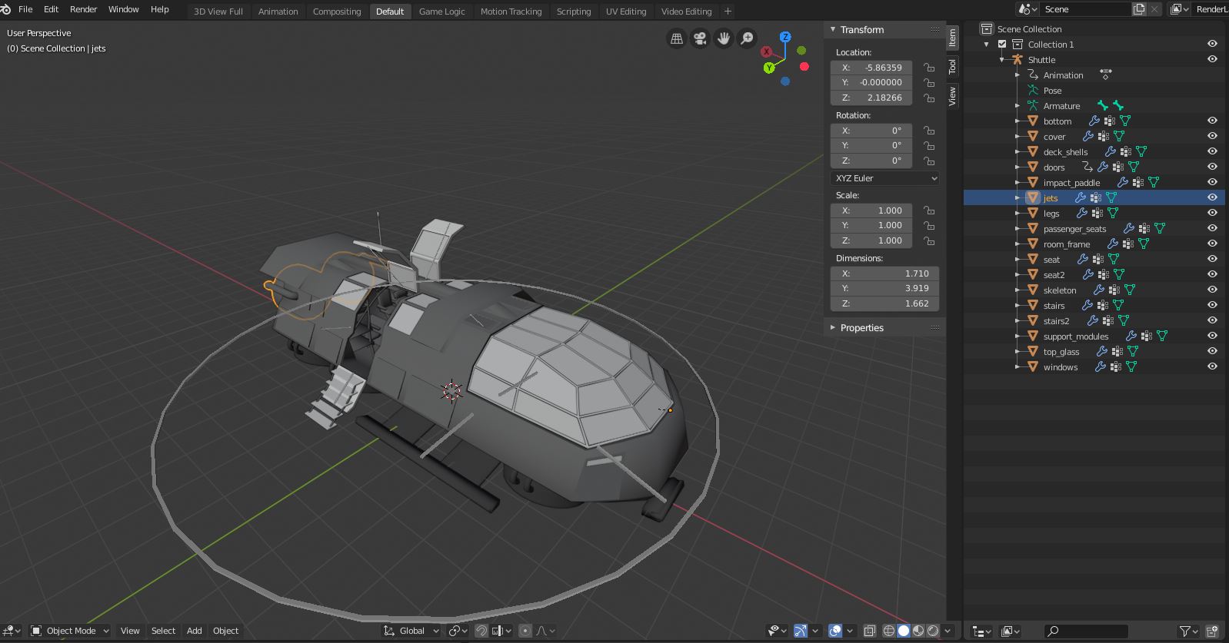Toggle show overlays button
This screenshot has width=1229, height=643.
pos(835,631)
